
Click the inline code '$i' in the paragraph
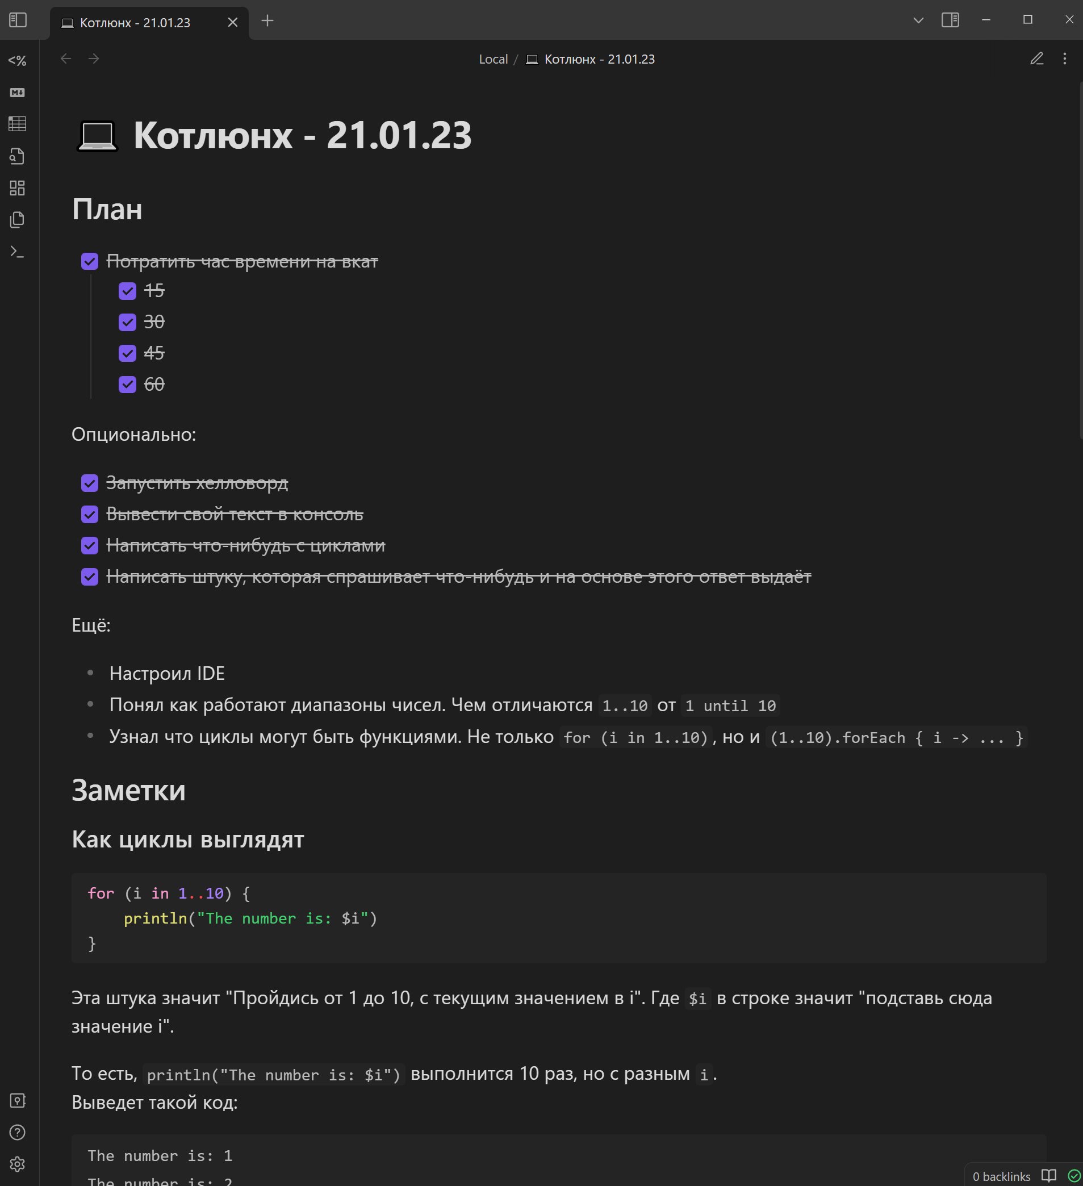(698, 999)
